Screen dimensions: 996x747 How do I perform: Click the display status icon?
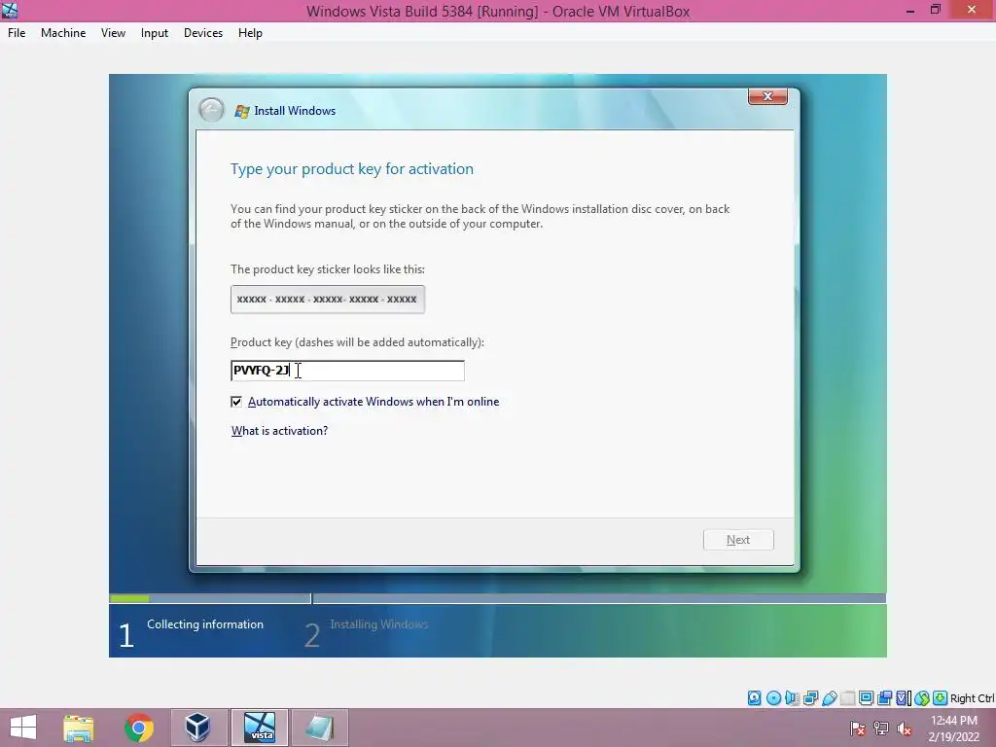(866, 698)
